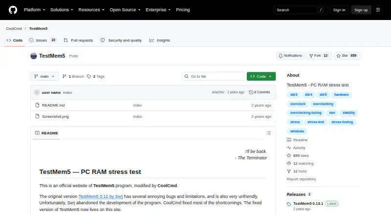Screen dimensions: 391x215
Task: Open the main branch selector
Action: click(44, 76)
